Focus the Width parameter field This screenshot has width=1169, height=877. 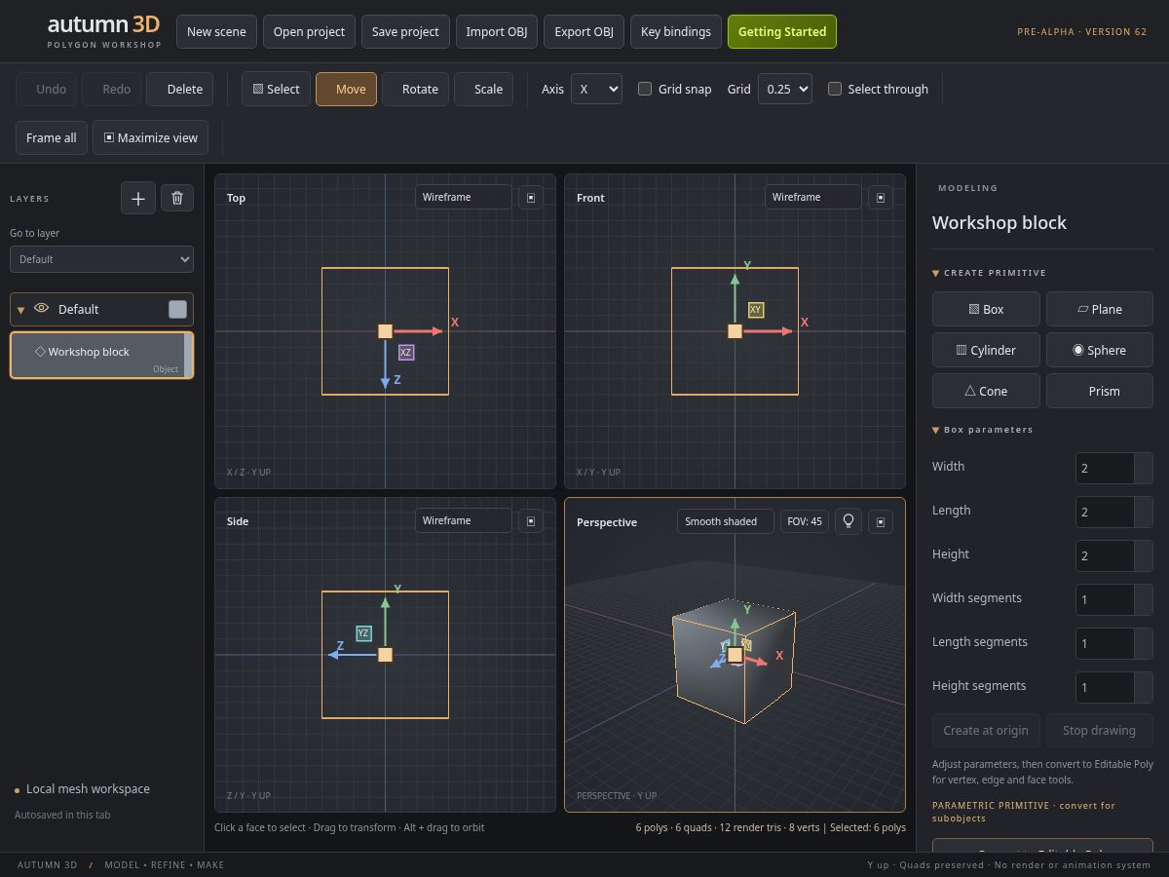[x=1114, y=468]
